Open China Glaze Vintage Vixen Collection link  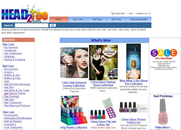coord(103,83)
